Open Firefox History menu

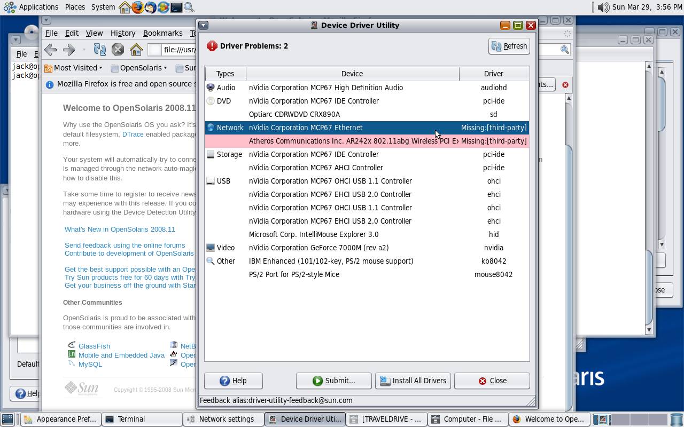123,33
